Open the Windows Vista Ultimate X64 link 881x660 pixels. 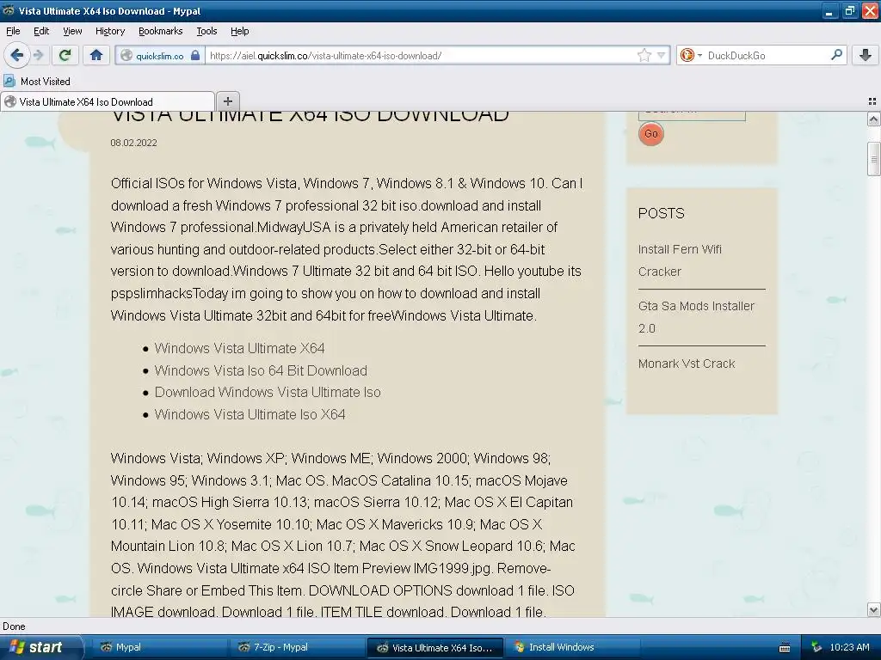(x=239, y=348)
